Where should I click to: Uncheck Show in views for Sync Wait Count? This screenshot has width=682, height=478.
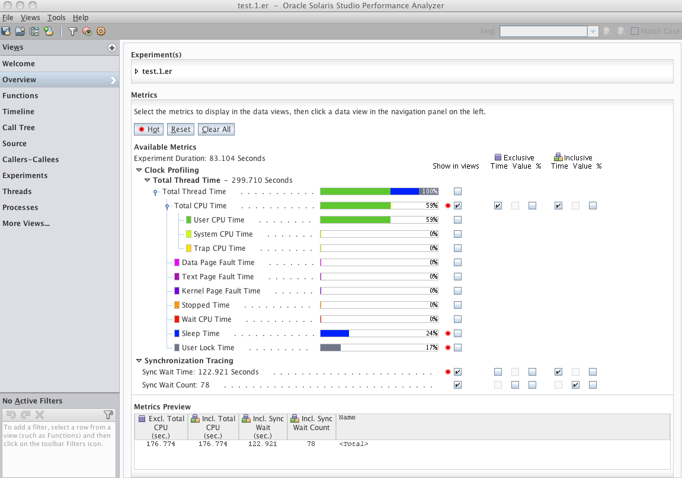tap(457, 385)
